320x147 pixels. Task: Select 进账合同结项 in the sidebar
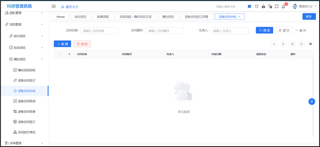click(x=27, y=101)
